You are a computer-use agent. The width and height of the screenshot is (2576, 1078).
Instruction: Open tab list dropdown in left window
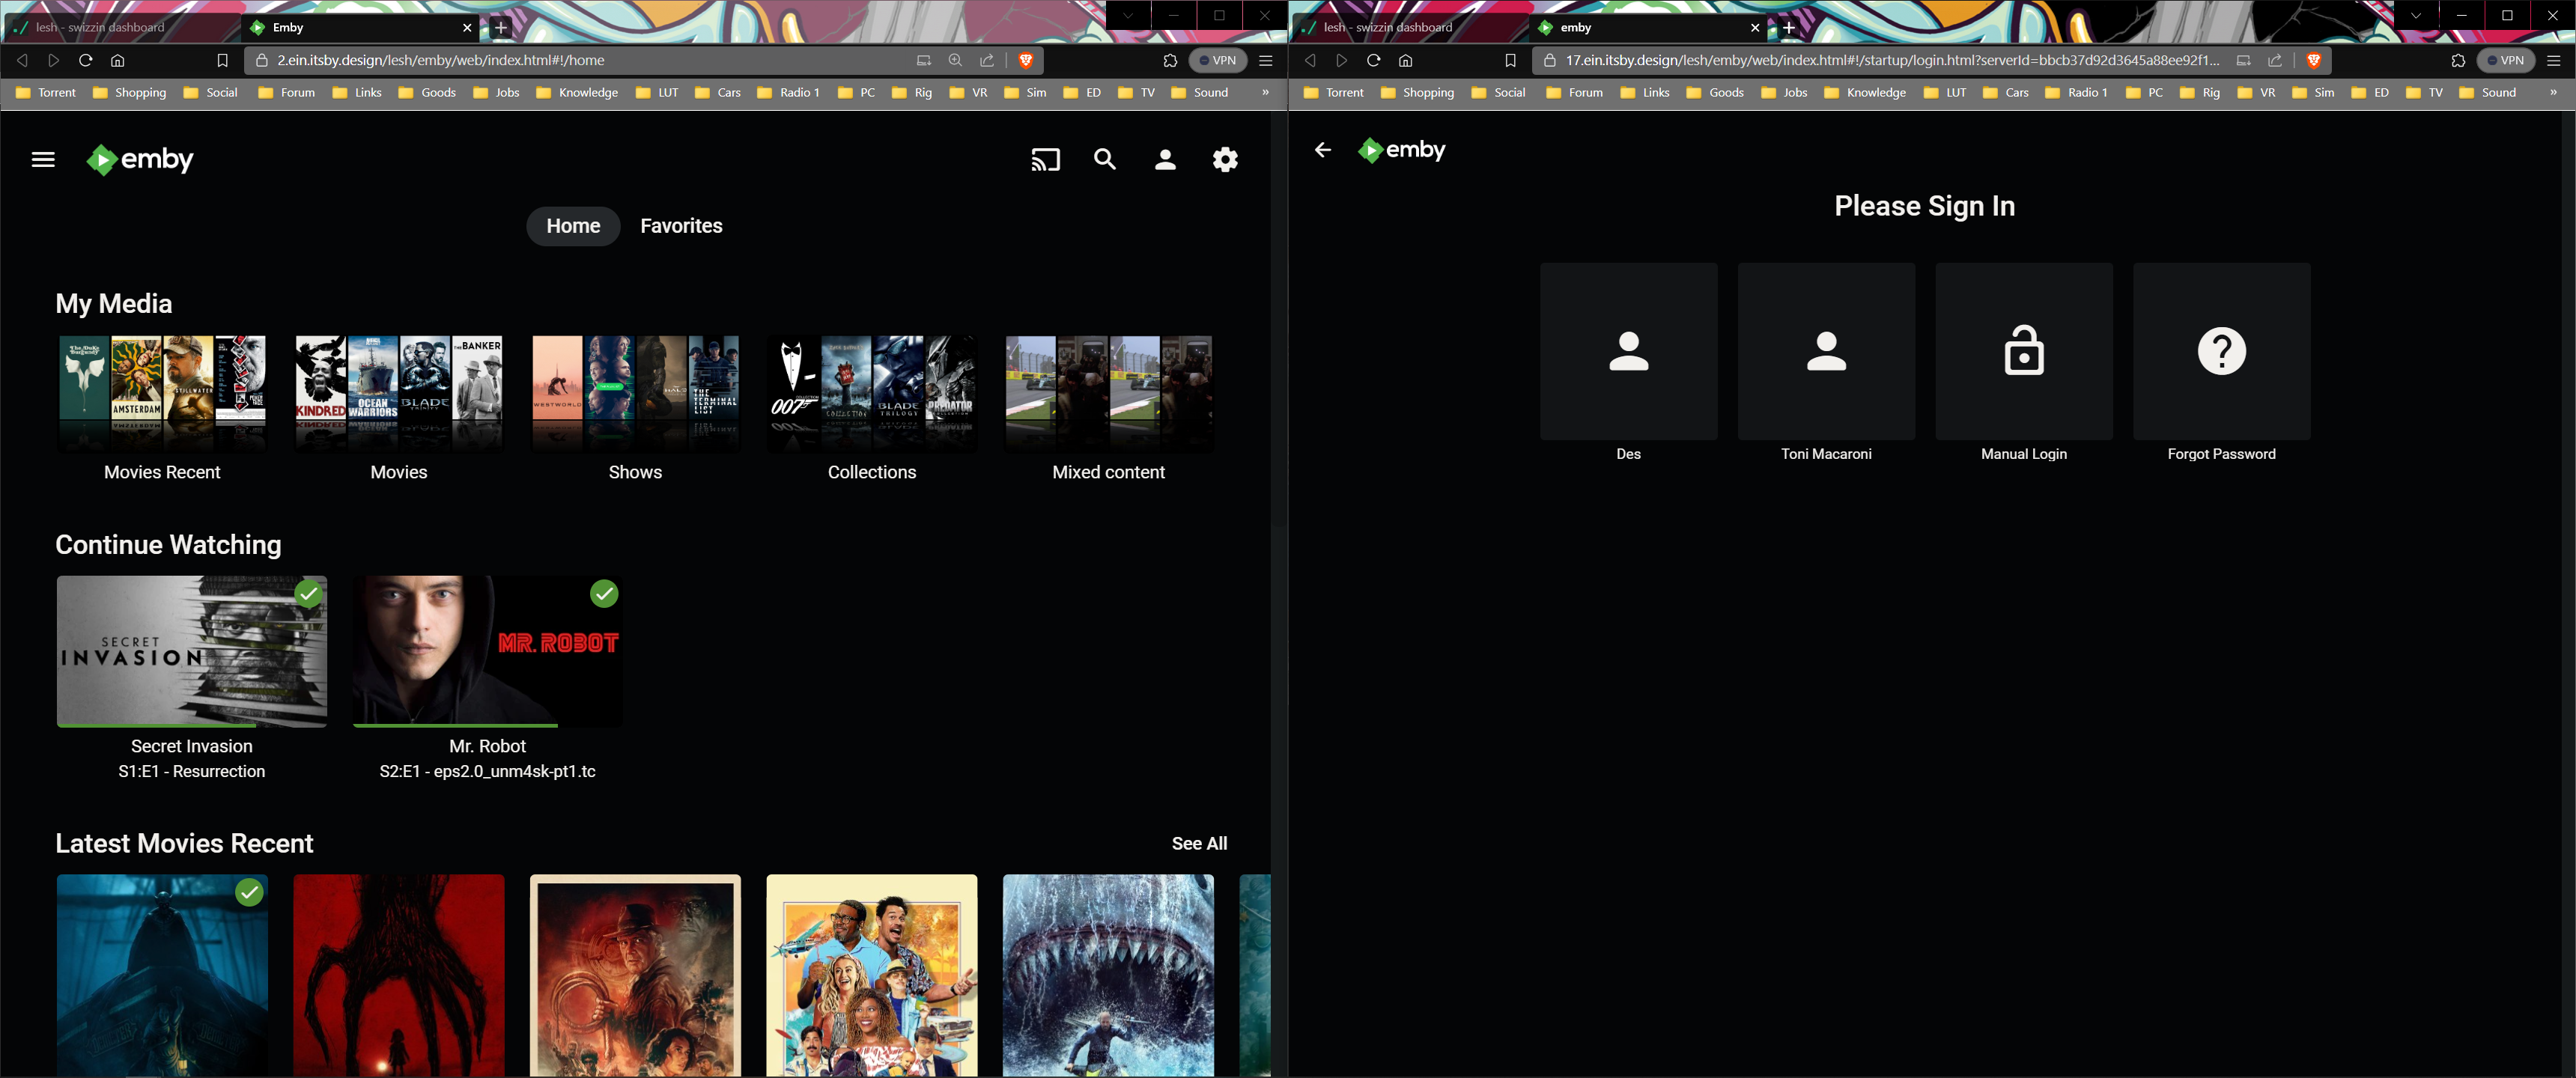coord(1128,15)
